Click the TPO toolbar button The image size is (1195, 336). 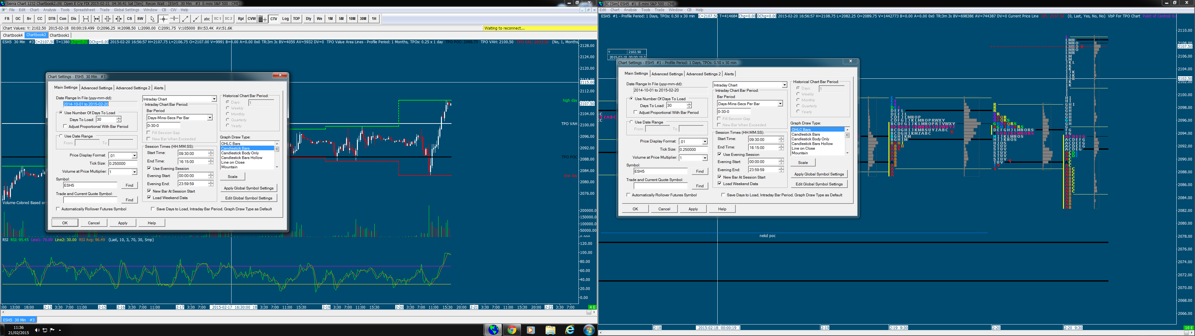(x=297, y=19)
